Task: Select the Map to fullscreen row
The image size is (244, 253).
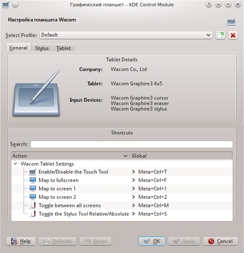Action: (x=122, y=180)
